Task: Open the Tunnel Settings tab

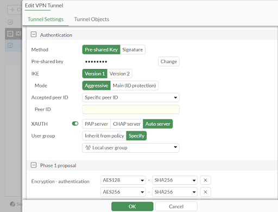Action: [46, 20]
